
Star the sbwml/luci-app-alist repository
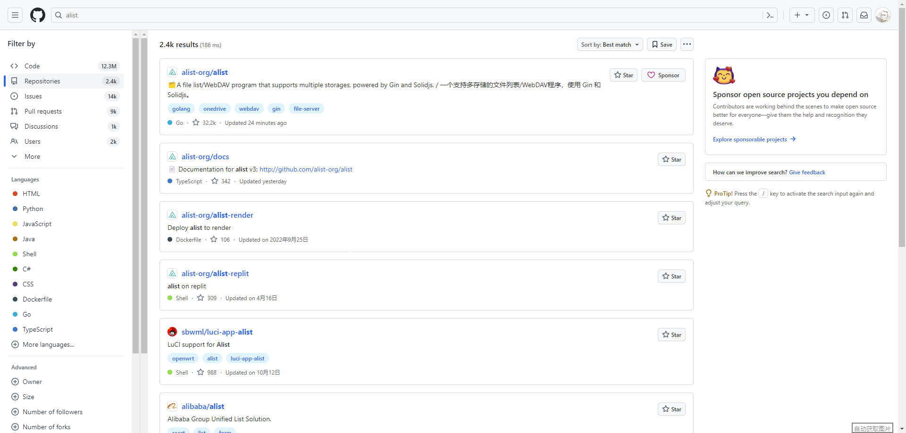click(x=671, y=335)
